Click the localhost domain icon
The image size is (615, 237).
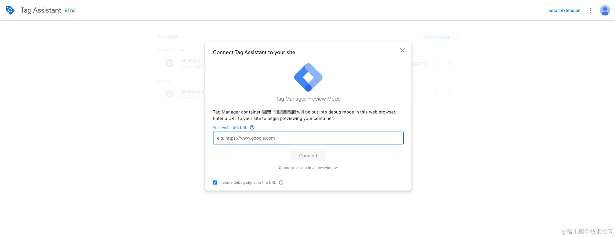[x=170, y=63]
